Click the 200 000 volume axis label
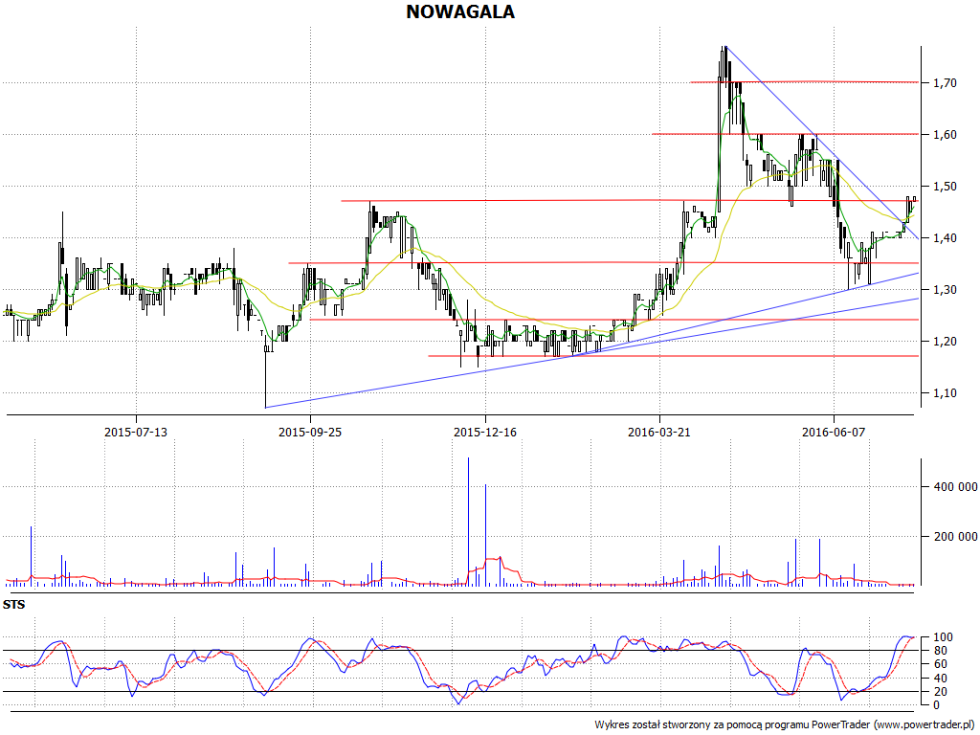This screenshot has width=980, height=735. point(955,536)
